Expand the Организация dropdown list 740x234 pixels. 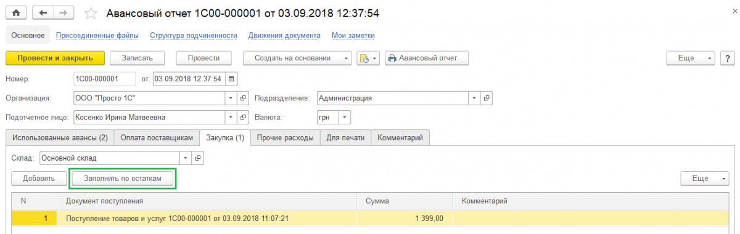[231, 98]
